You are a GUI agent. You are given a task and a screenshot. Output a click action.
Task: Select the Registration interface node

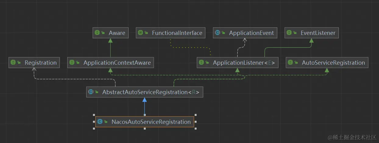tap(34, 63)
